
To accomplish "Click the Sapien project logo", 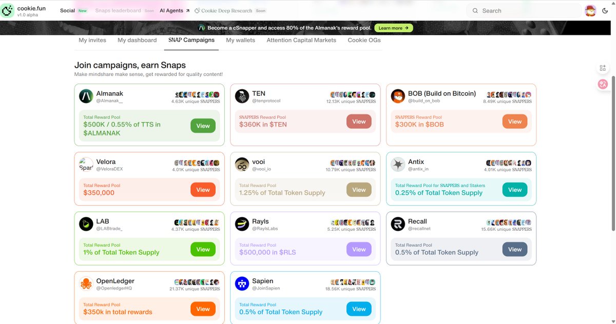I will (x=242, y=283).
